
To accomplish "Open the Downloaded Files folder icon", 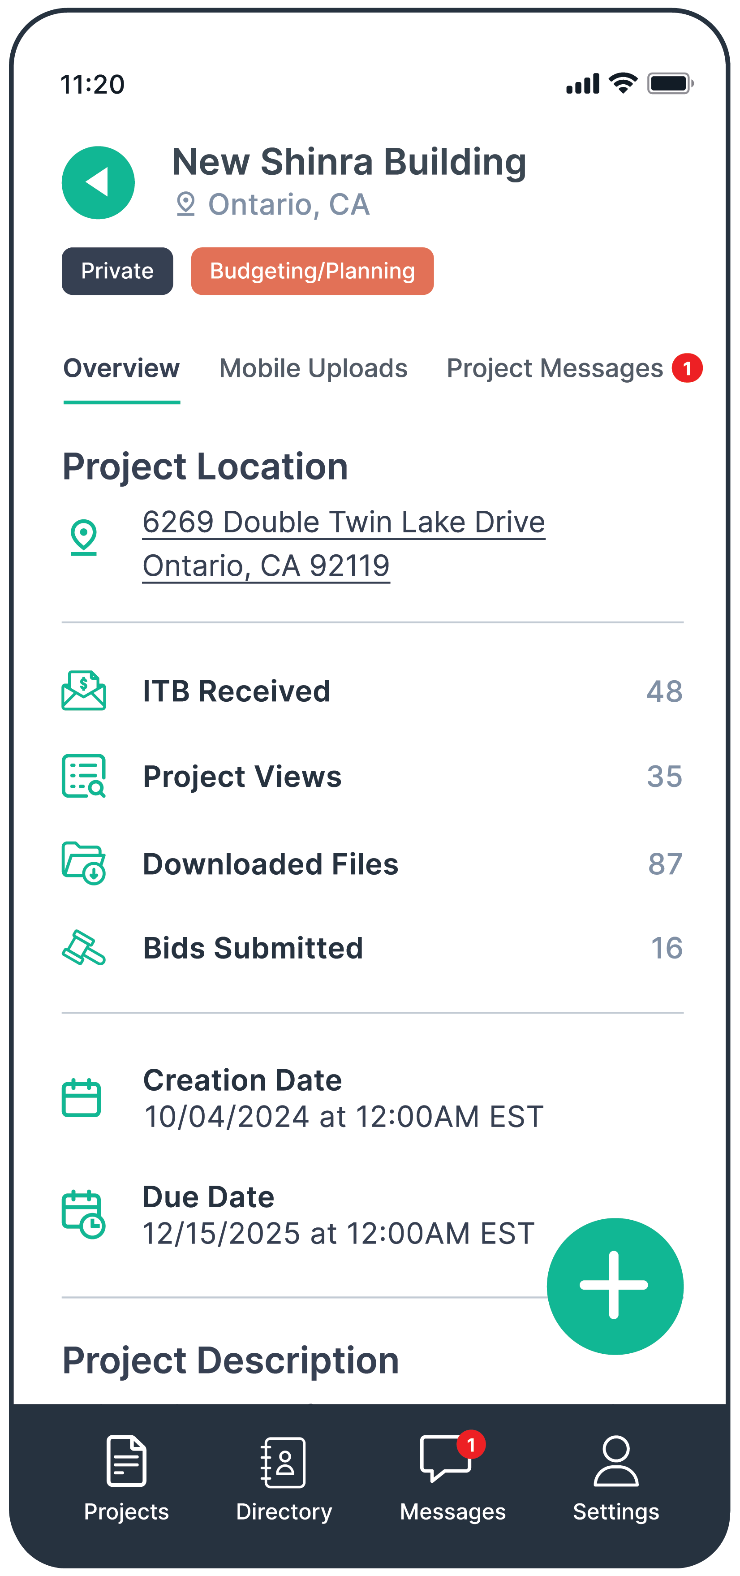I will (84, 863).
